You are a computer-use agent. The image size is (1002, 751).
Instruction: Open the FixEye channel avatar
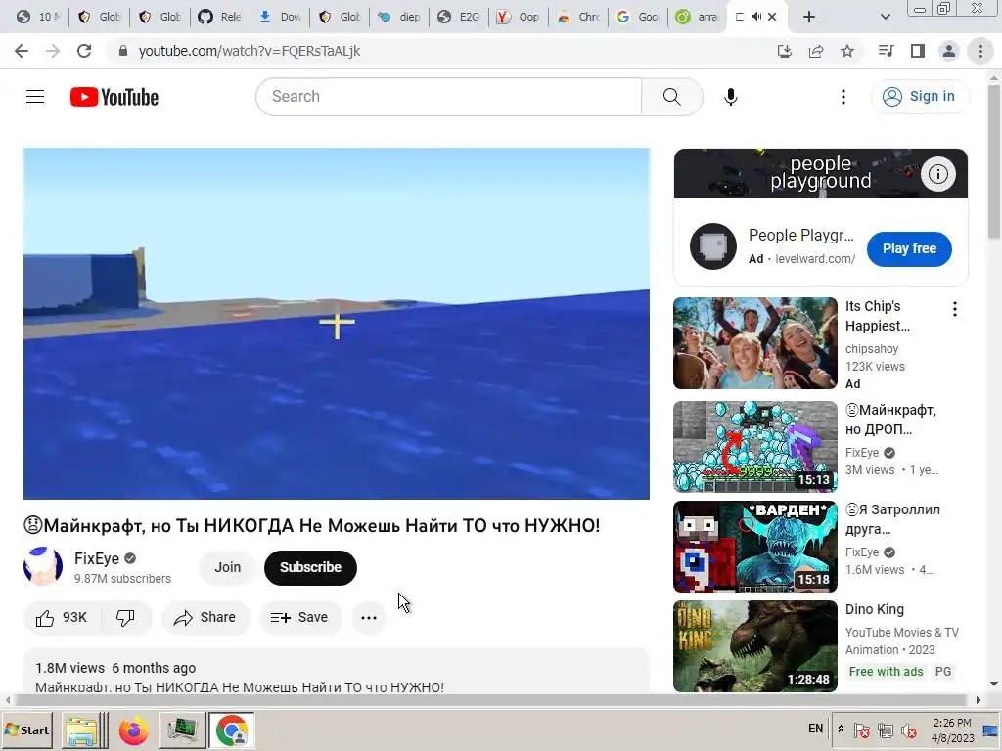(x=43, y=566)
